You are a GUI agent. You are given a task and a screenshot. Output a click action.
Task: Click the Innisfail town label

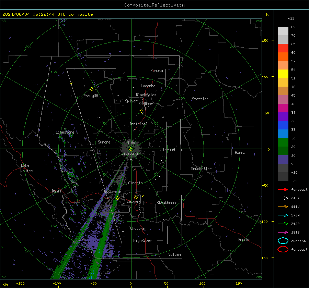139,124
